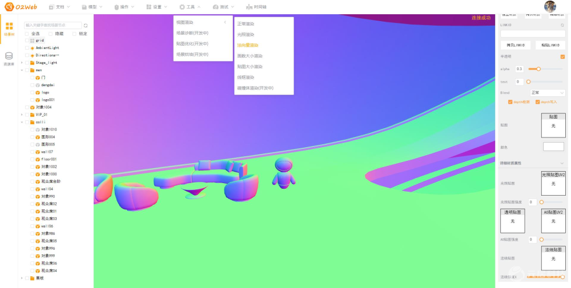
Task: Expand the VIP_01 tree node arrow
Action: tap(22, 115)
